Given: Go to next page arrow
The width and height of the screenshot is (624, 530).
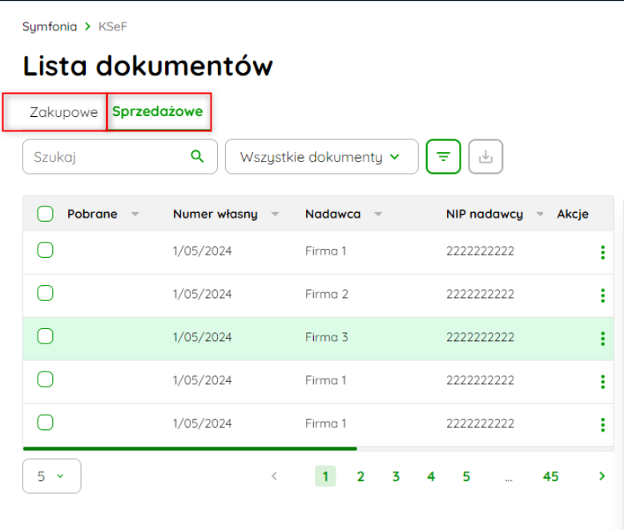Looking at the screenshot, I should [x=602, y=476].
